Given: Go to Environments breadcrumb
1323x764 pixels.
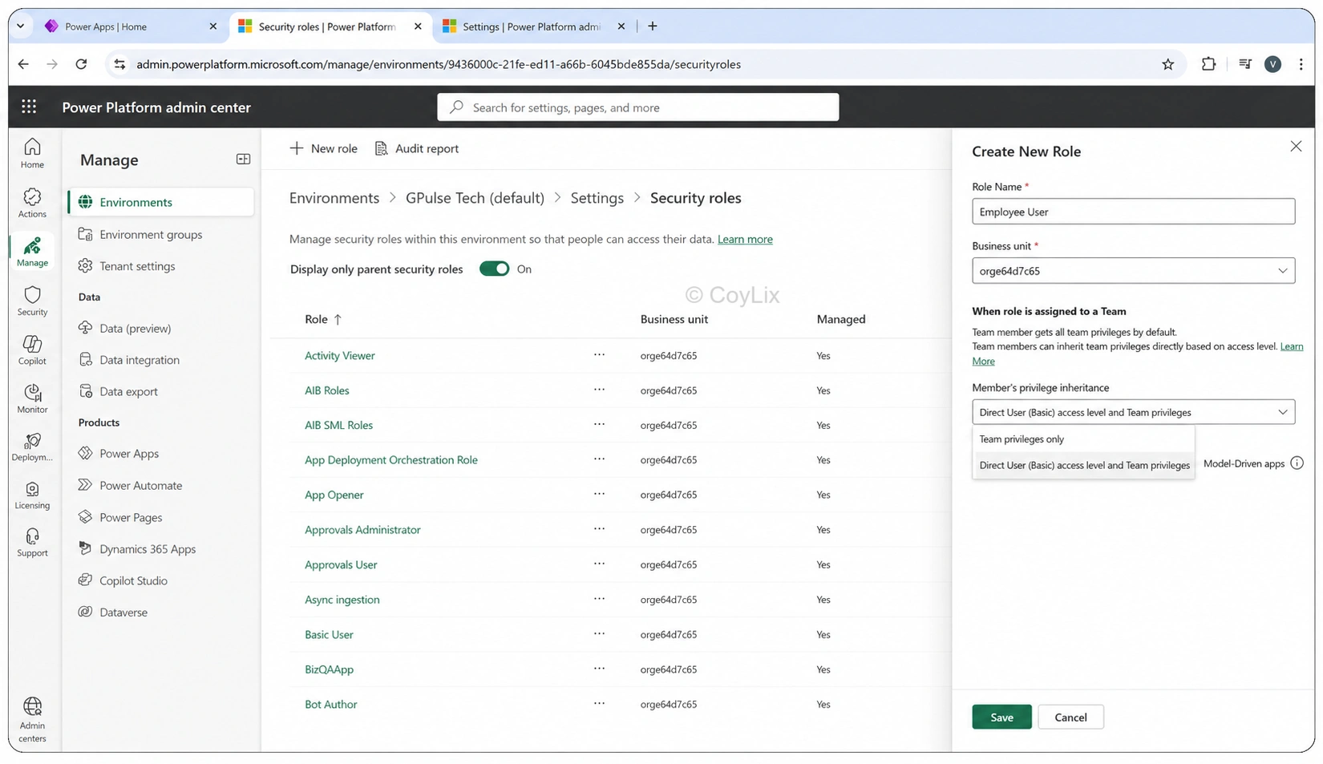Looking at the screenshot, I should (x=334, y=198).
